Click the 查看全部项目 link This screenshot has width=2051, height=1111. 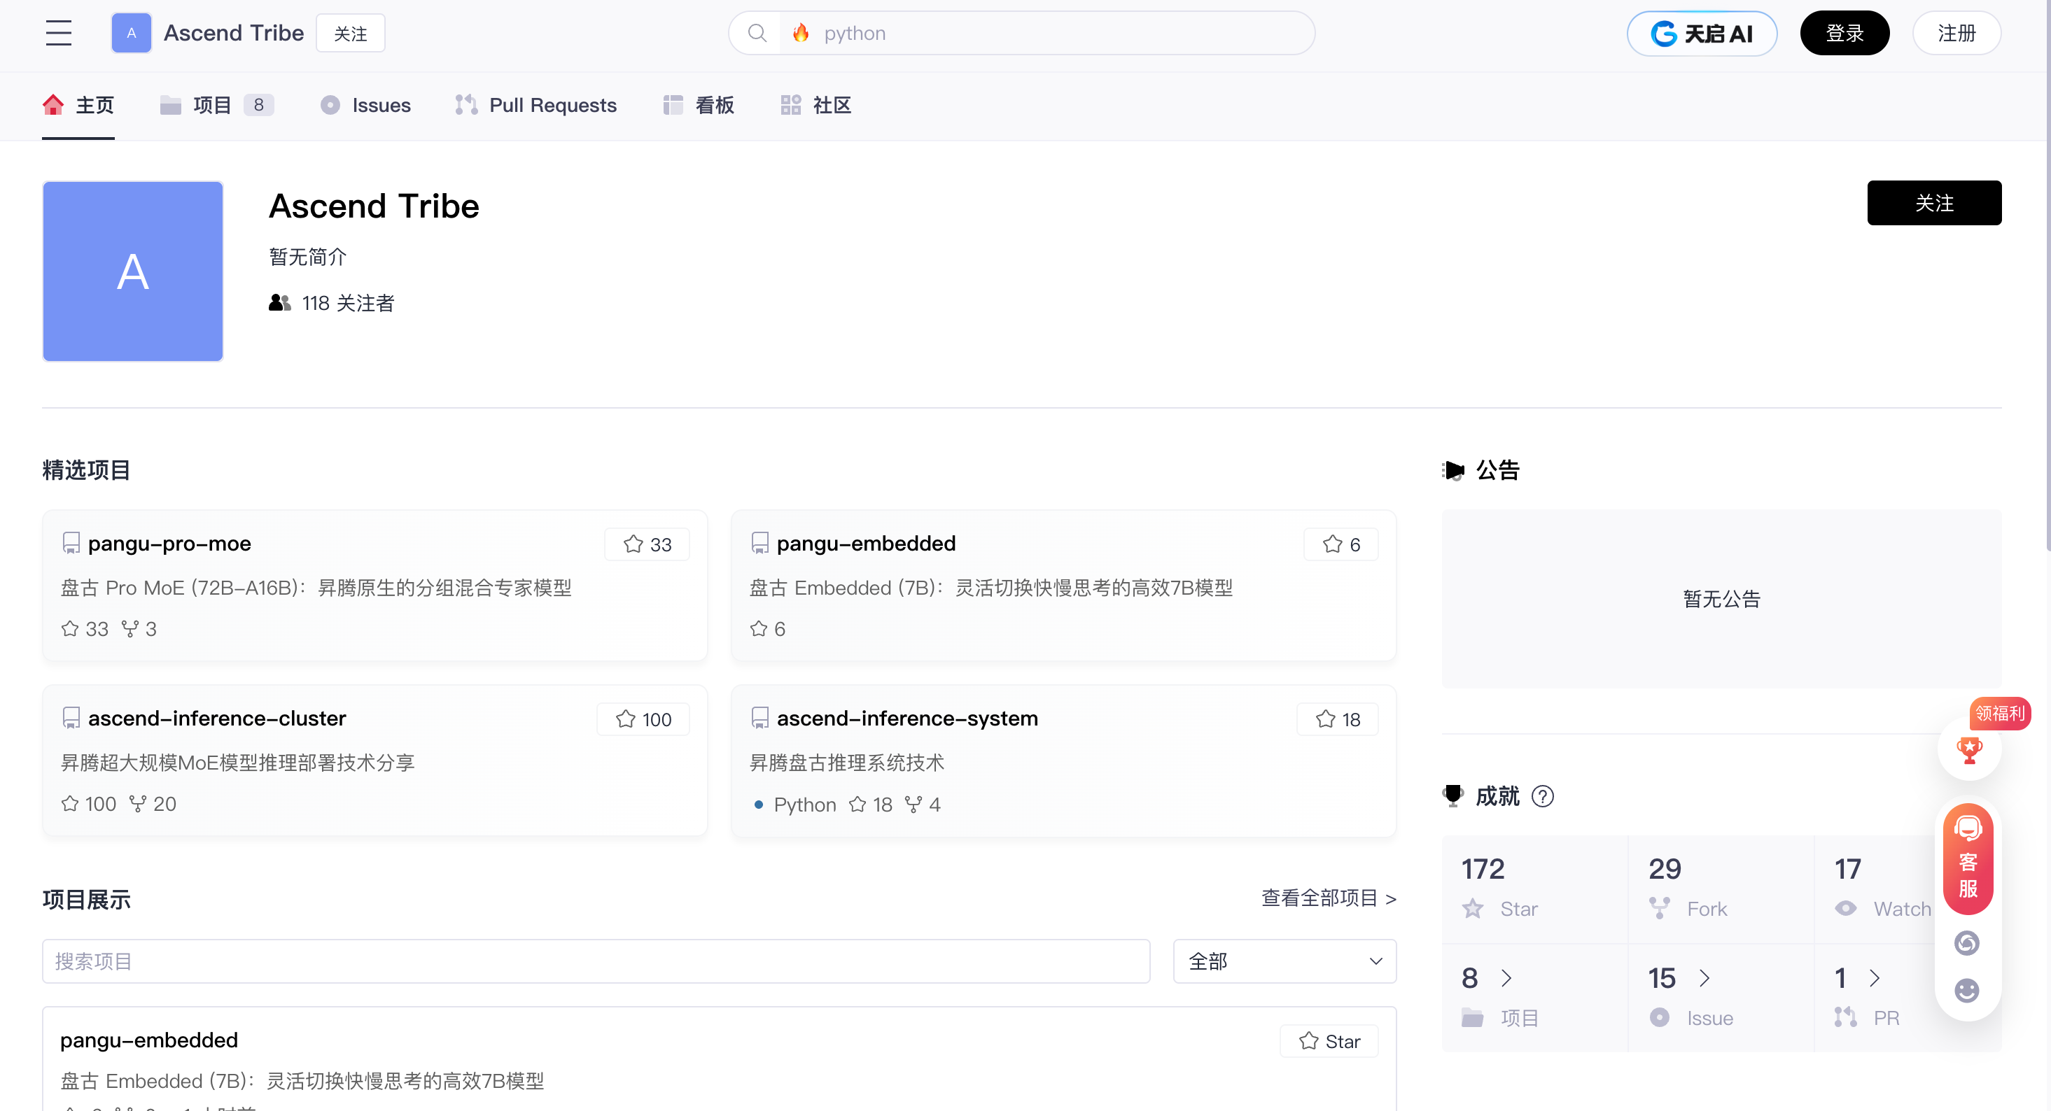pos(1327,898)
